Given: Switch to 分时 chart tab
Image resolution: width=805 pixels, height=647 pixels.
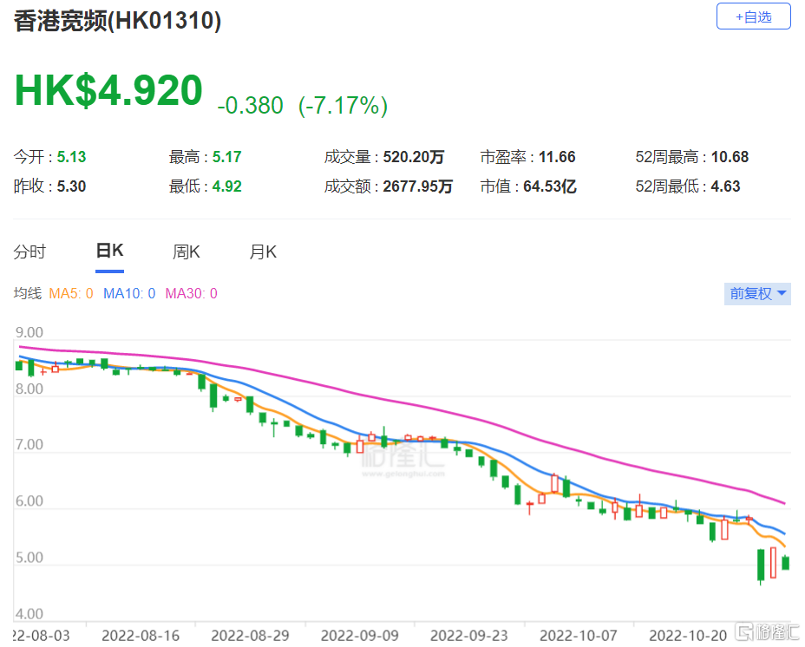Looking at the screenshot, I should click(x=29, y=252).
